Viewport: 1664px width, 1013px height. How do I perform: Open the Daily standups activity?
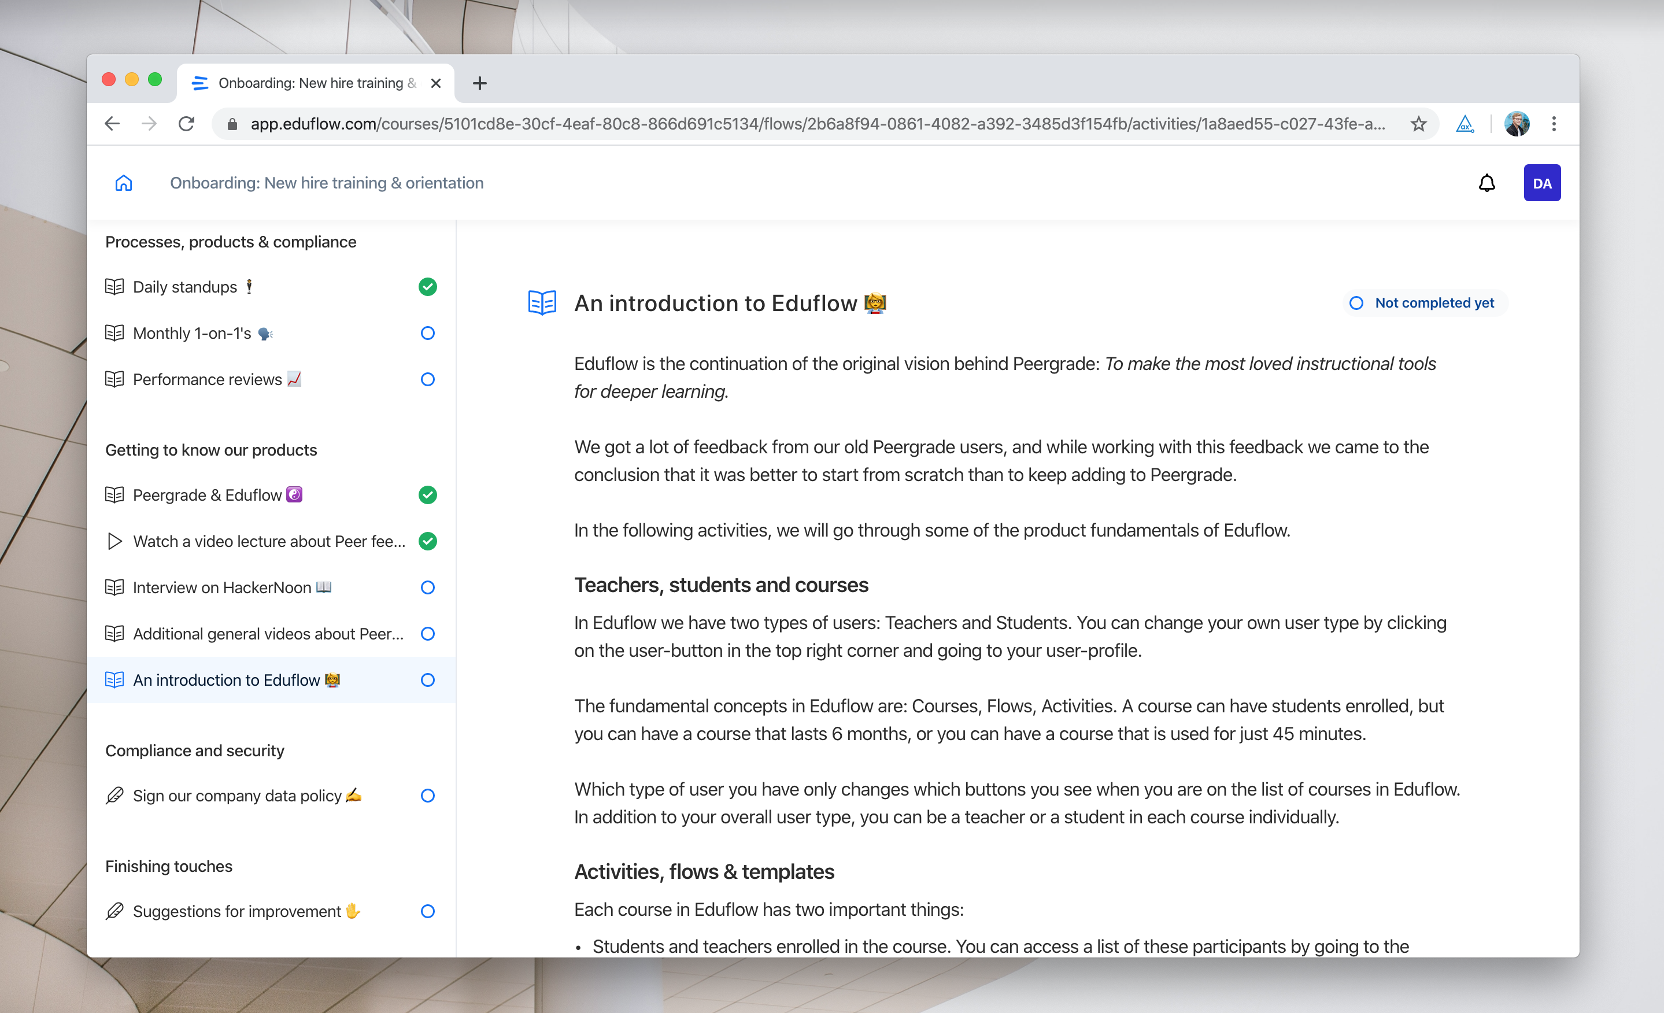coord(271,286)
